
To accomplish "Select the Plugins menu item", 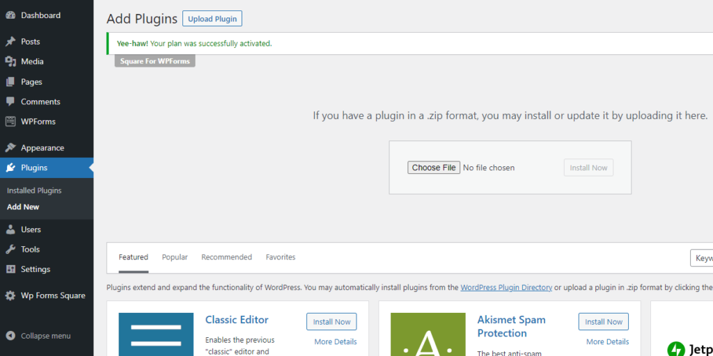I will (x=47, y=168).
